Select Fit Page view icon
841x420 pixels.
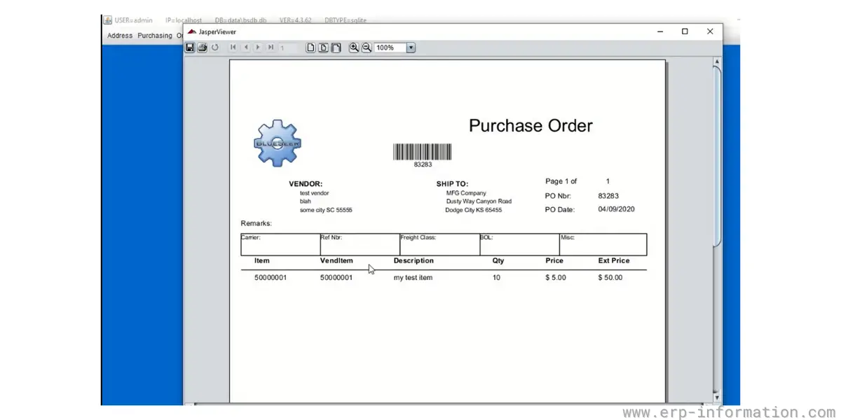coord(323,48)
